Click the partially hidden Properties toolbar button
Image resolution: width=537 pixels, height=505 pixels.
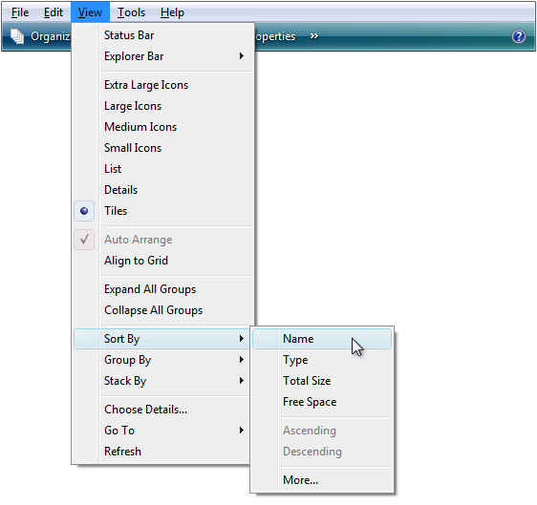(275, 36)
